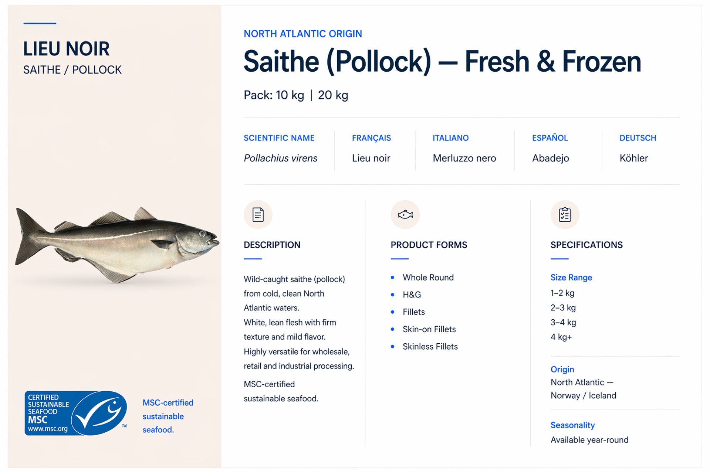Choose Skin-on Fillets in the list

click(x=429, y=329)
